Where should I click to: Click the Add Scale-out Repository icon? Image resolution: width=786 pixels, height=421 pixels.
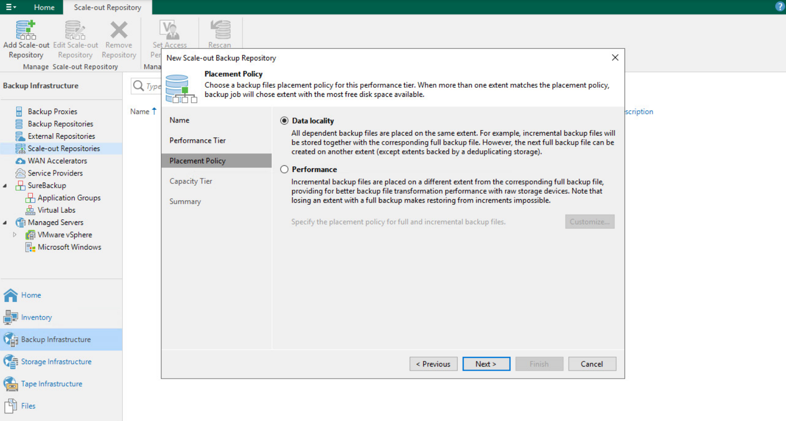click(x=26, y=30)
